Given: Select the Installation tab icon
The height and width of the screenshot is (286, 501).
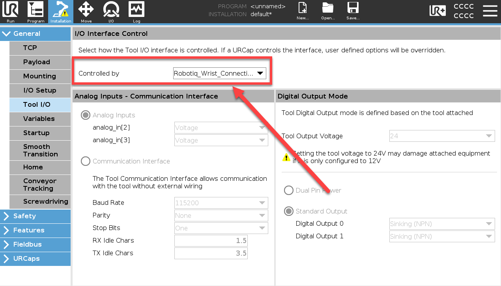Looking at the screenshot, I should 61,12.
